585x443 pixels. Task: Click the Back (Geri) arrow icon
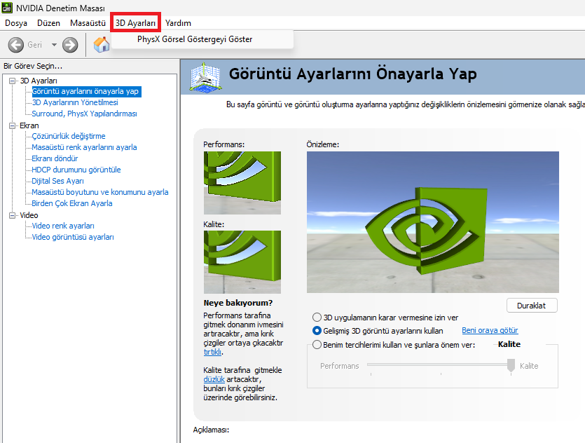pyautogui.click(x=15, y=45)
